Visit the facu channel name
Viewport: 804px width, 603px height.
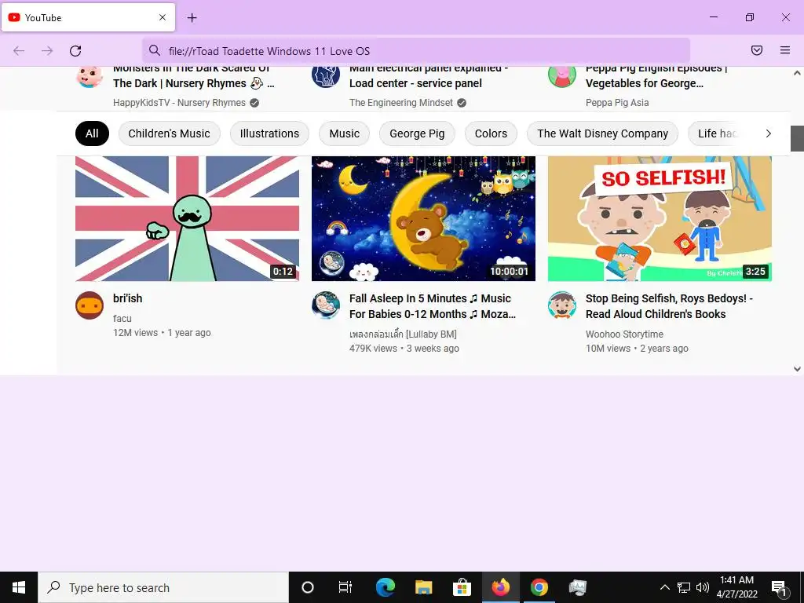pyautogui.click(x=122, y=319)
